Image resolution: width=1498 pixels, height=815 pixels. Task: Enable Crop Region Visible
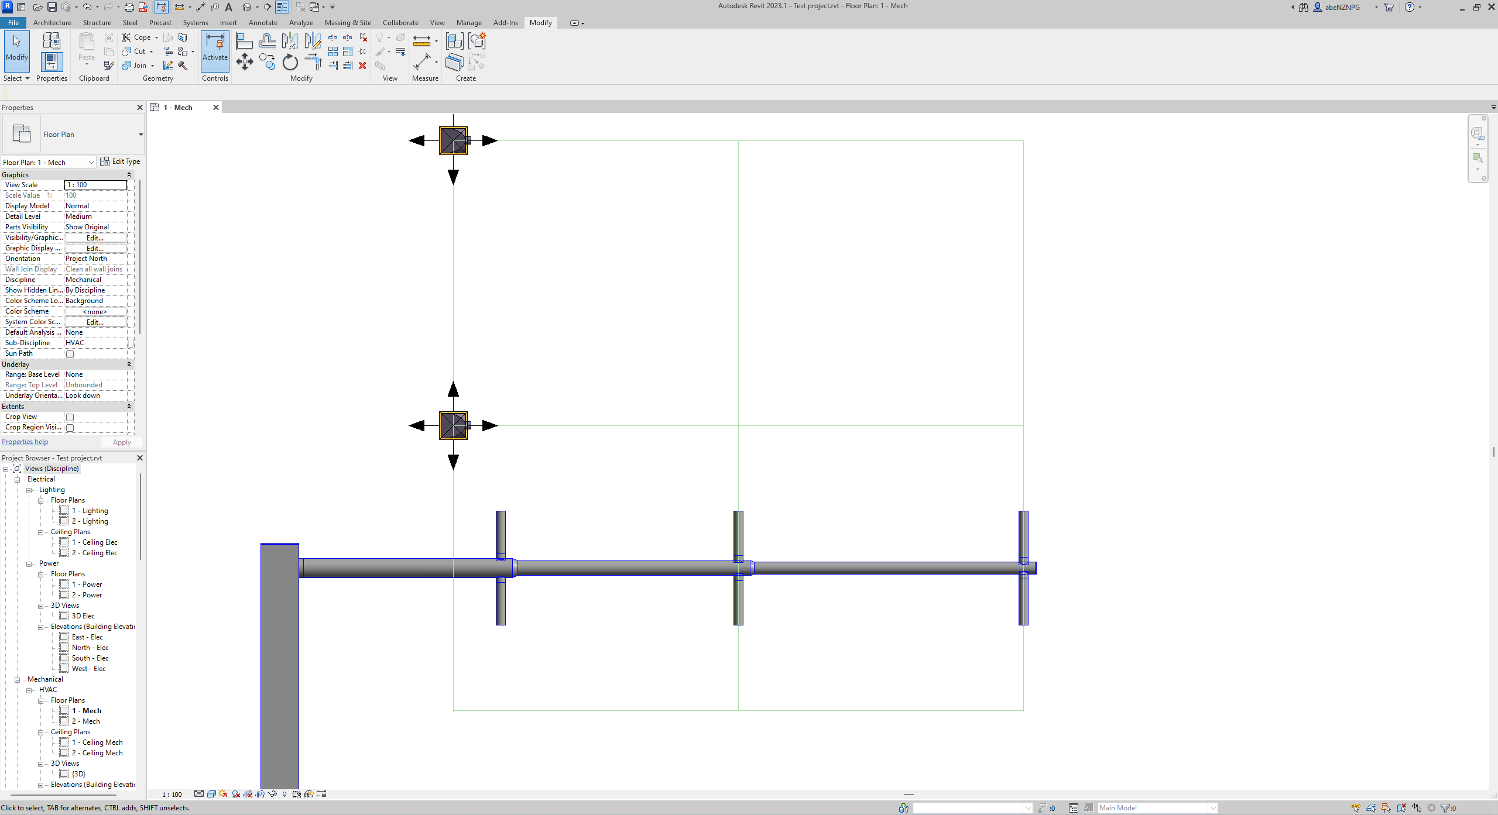click(x=70, y=428)
